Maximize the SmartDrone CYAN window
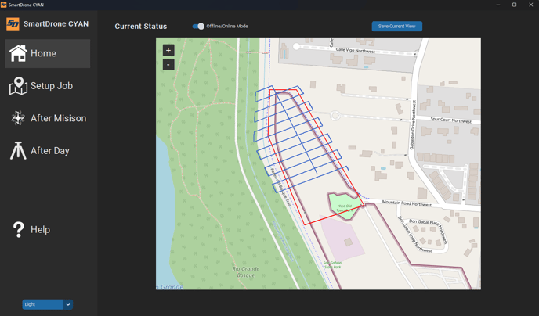The image size is (539, 316). tap(514, 5)
